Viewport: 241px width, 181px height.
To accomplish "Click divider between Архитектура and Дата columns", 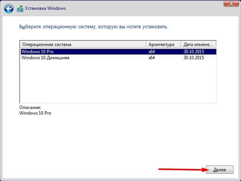I will tap(181, 44).
